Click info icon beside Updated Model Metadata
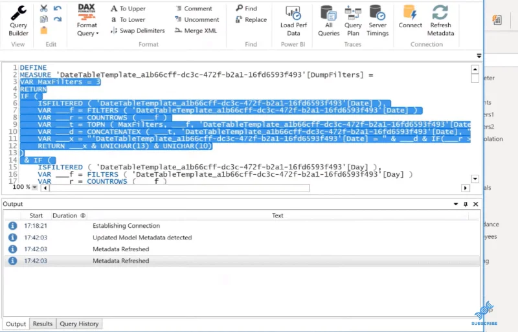Viewport: 518px width, 332px height. (12, 238)
